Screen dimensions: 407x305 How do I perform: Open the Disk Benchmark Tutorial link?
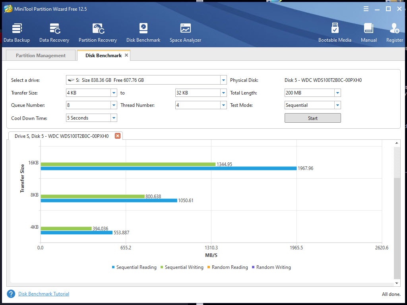point(44,294)
